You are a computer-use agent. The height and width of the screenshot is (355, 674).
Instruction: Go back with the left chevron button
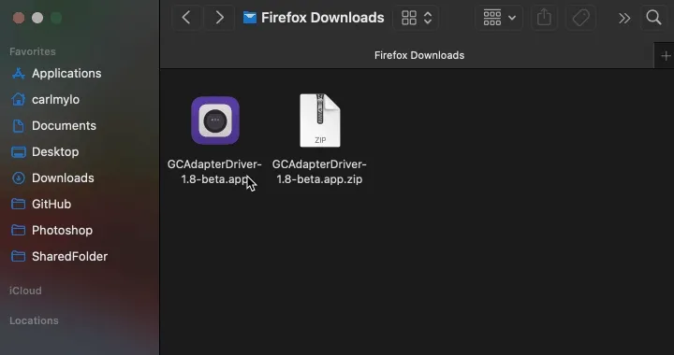pyautogui.click(x=186, y=18)
